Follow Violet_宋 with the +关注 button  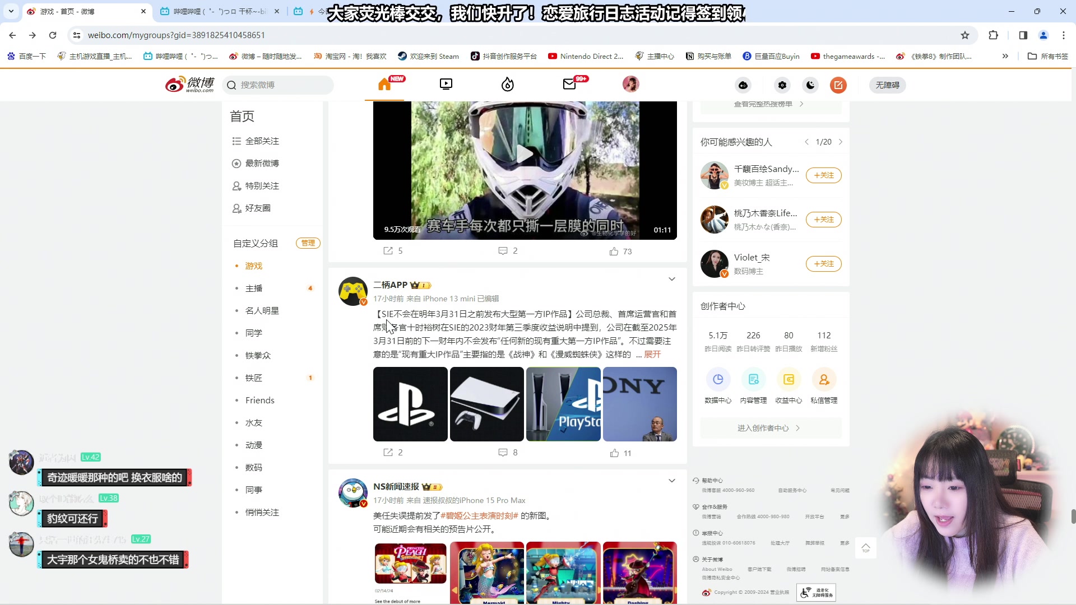pyautogui.click(x=823, y=263)
